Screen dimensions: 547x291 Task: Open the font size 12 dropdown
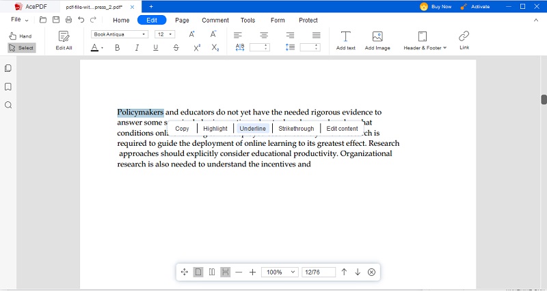165,34
